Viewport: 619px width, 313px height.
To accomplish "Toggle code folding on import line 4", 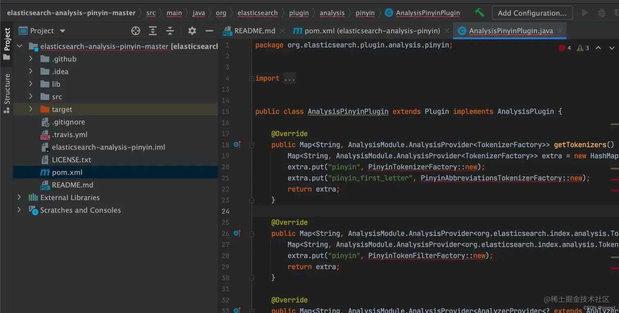I will (252, 79).
